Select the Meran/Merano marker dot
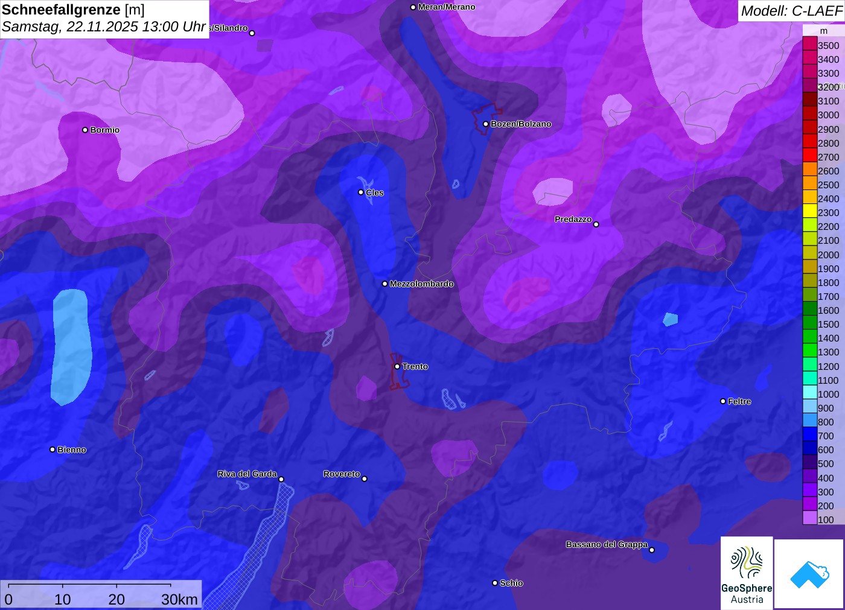This screenshot has width=845, height=610. [x=413, y=7]
